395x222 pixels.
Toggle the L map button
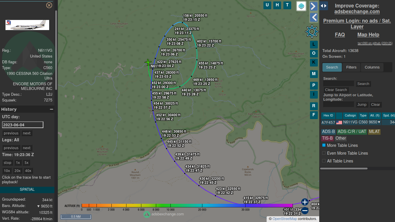click(x=314, y=45)
